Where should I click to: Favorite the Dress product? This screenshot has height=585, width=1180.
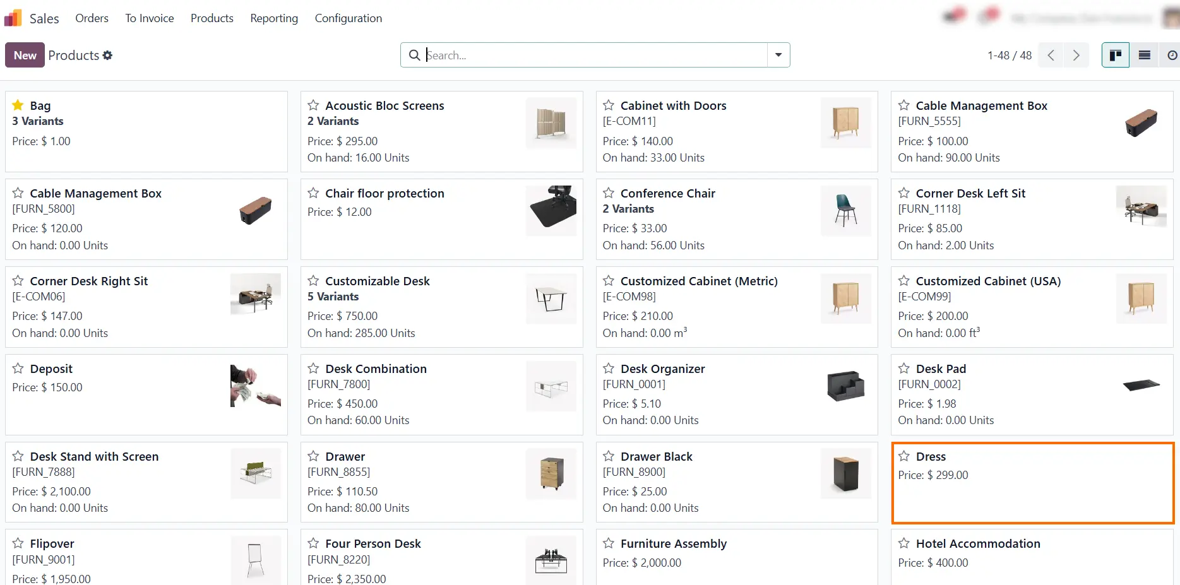click(904, 456)
